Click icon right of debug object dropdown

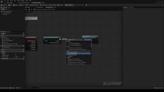point(86,5)
